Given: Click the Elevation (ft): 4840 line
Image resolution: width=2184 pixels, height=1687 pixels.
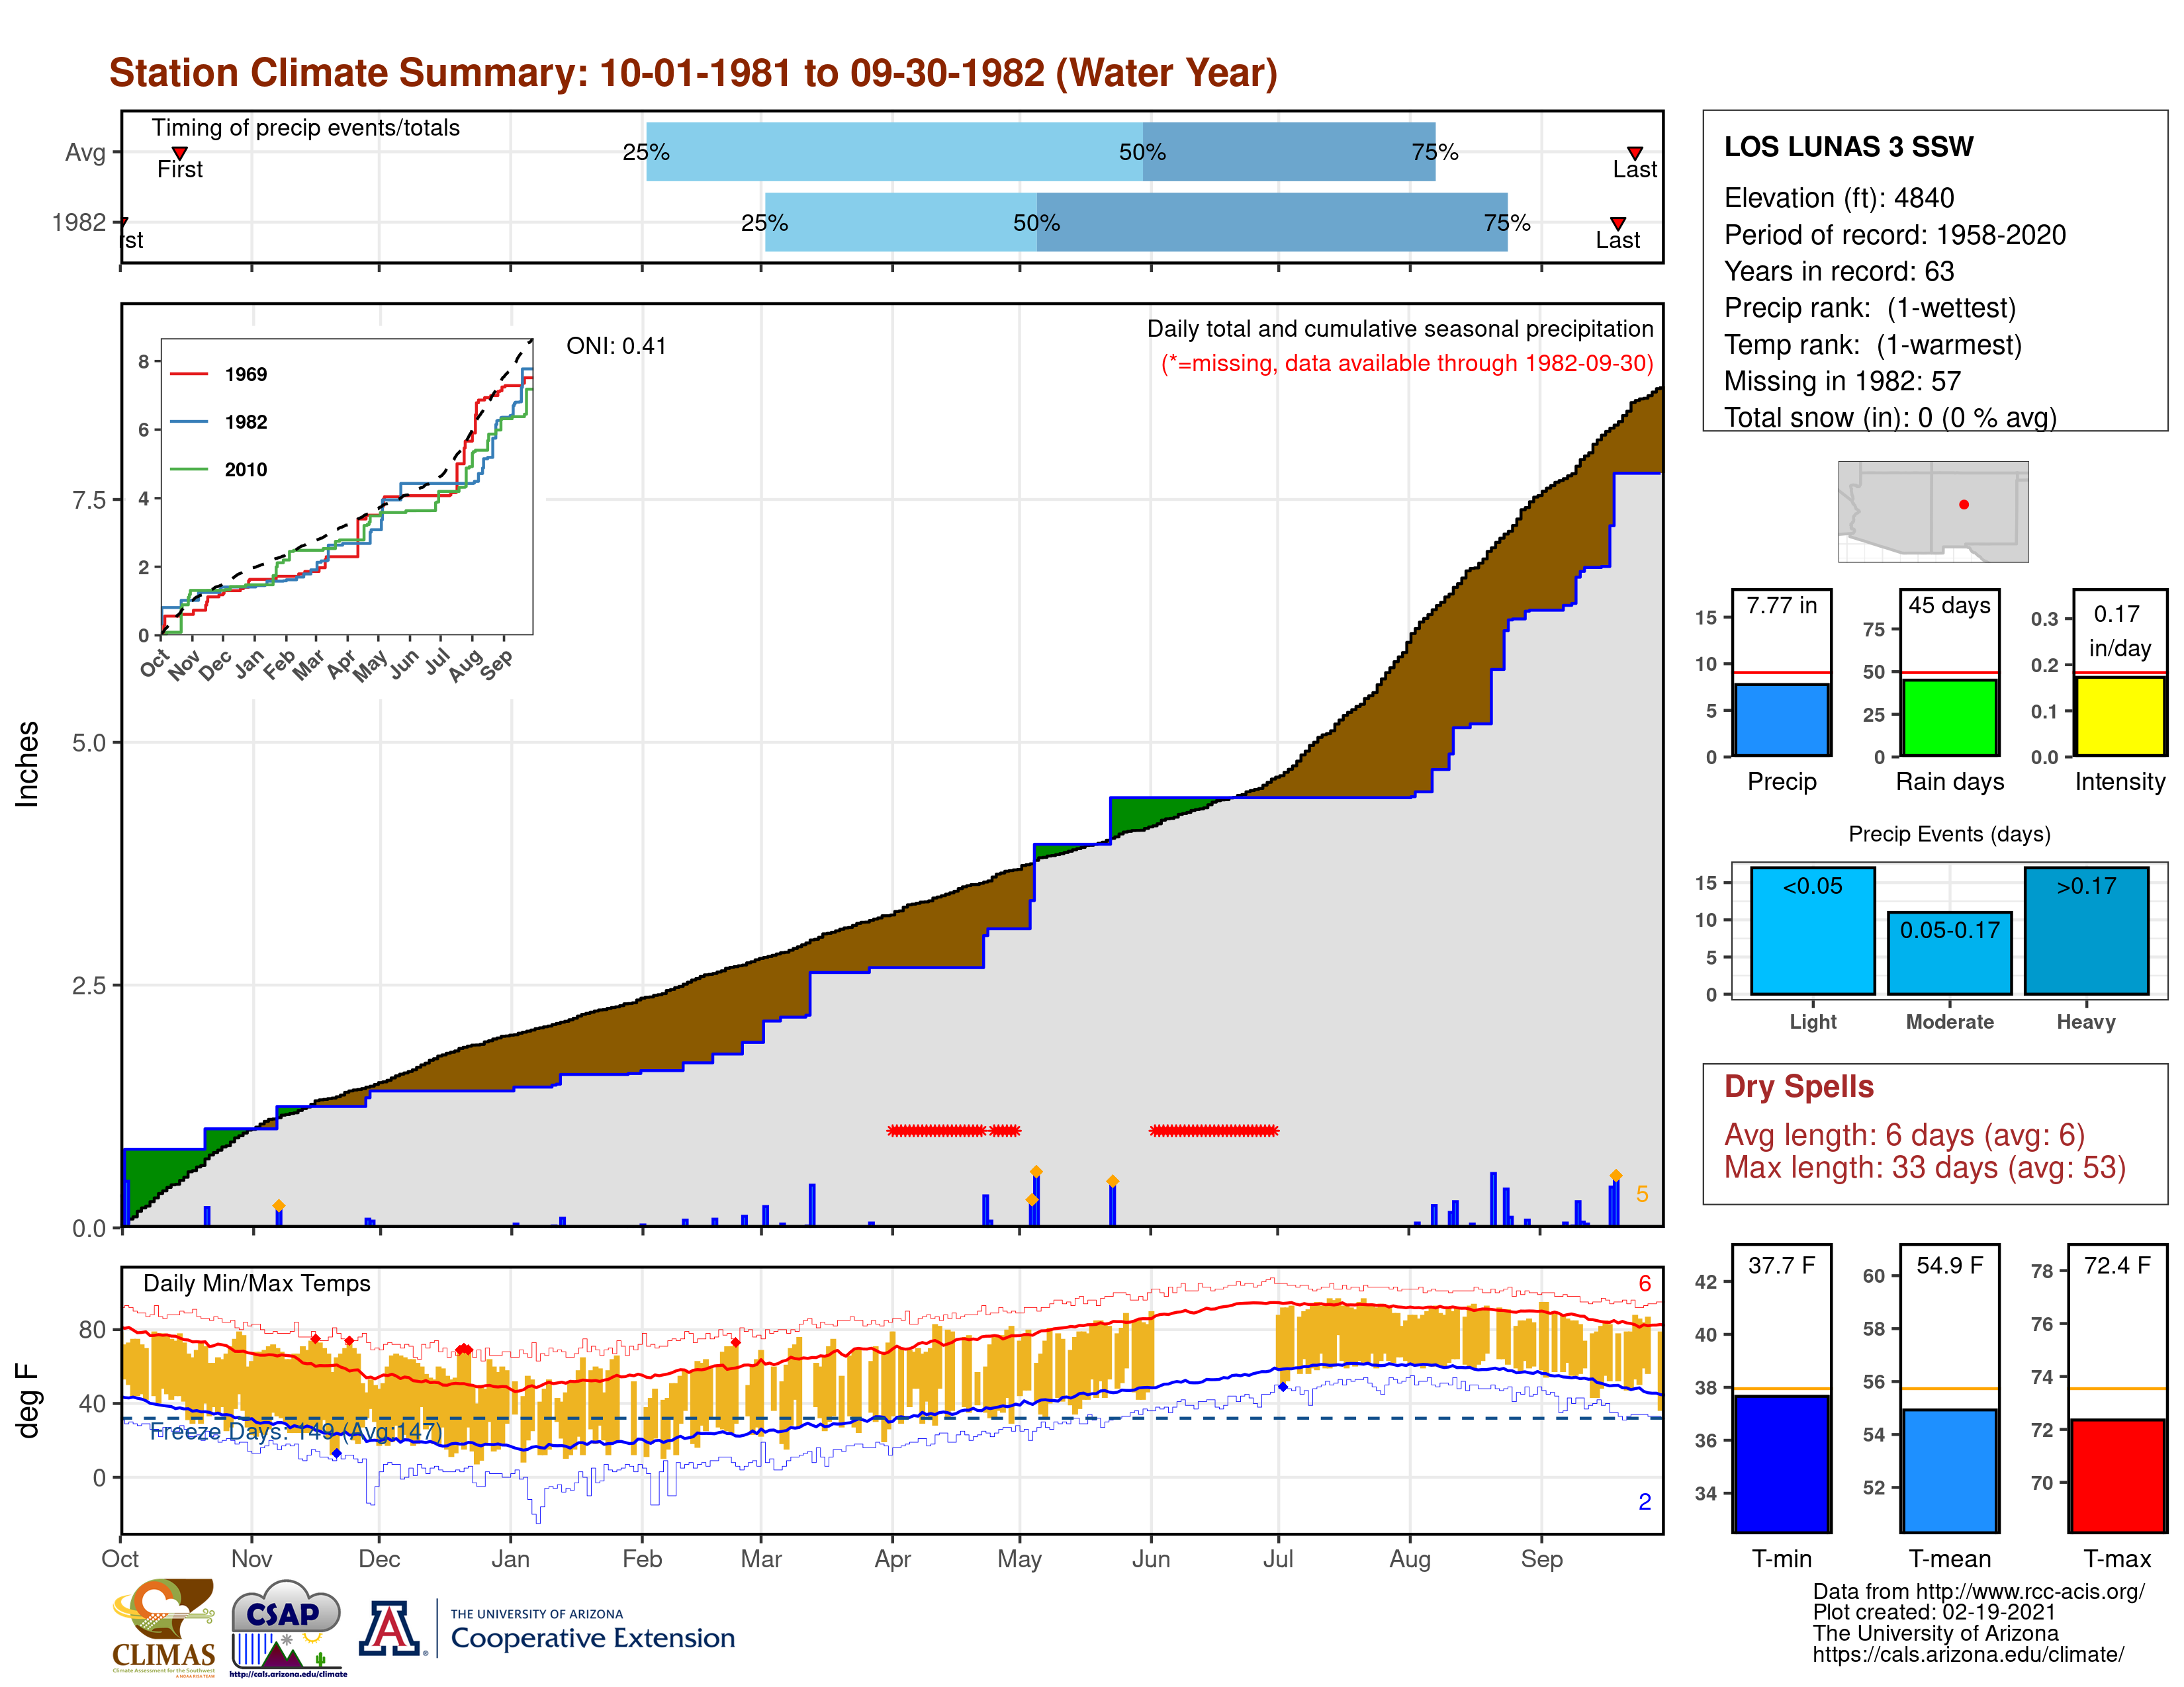Looking at the screenshot, I should 1838,198.
